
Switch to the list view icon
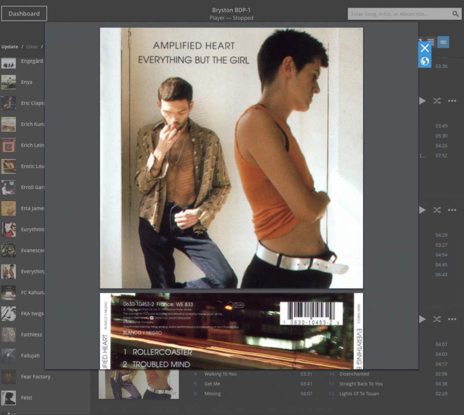[431, 42]
